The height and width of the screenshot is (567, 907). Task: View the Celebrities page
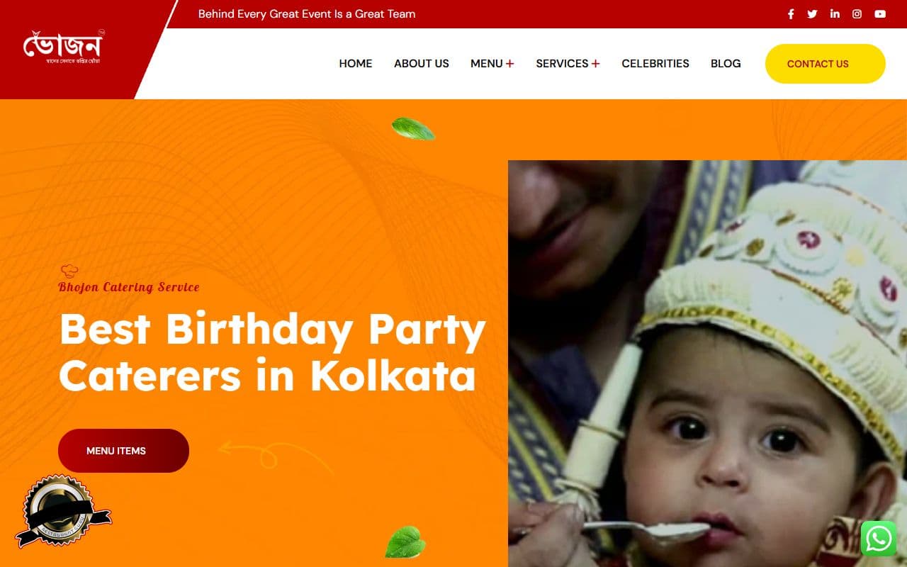tap(655, 64)
